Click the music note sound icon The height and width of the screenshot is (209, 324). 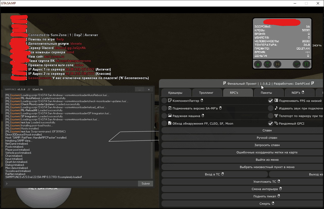point(276,108)
